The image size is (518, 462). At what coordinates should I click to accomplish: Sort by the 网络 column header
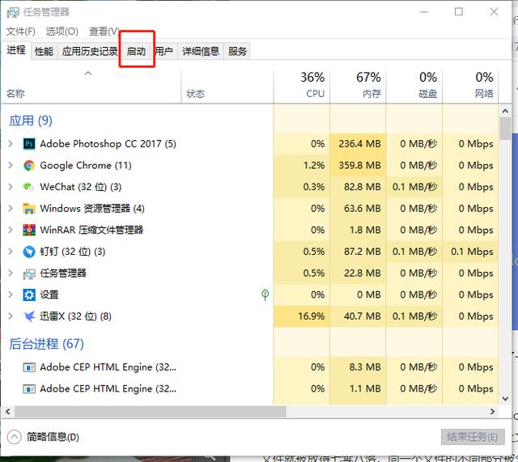470,87
